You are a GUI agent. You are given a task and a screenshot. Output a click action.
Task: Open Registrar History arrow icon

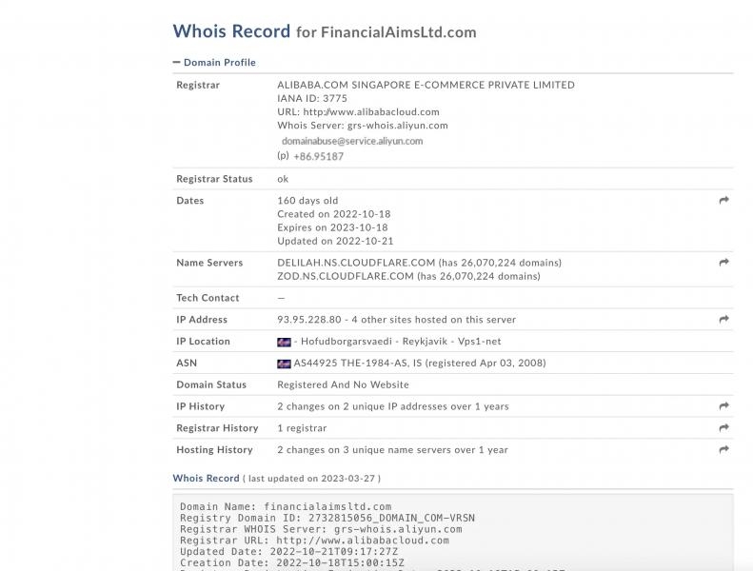(723, 428)
